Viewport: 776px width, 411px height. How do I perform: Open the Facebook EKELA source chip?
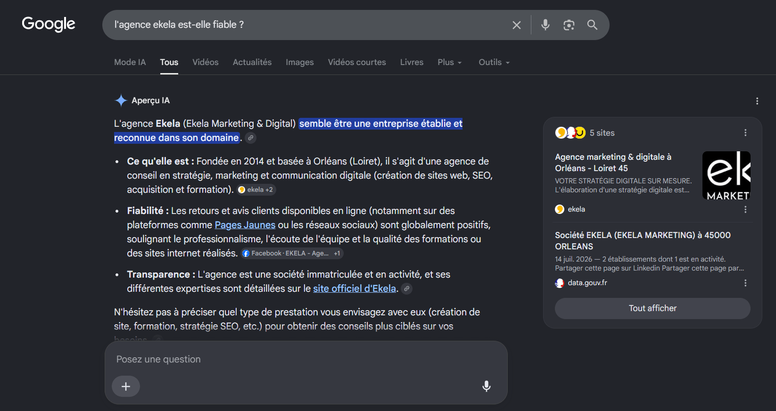(x=292, y=254)
